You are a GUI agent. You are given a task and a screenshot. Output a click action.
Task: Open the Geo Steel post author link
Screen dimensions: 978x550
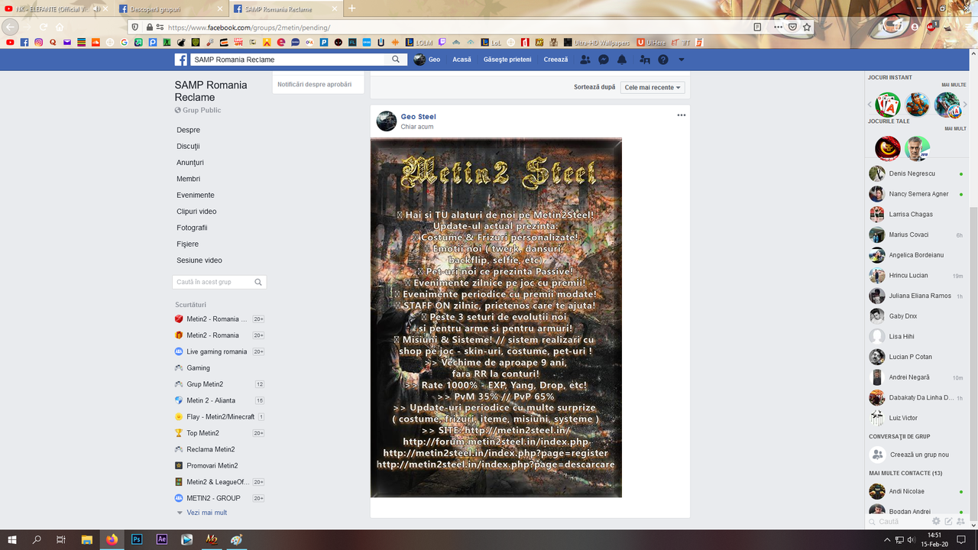pyautogui.click(x=419, y=117)
